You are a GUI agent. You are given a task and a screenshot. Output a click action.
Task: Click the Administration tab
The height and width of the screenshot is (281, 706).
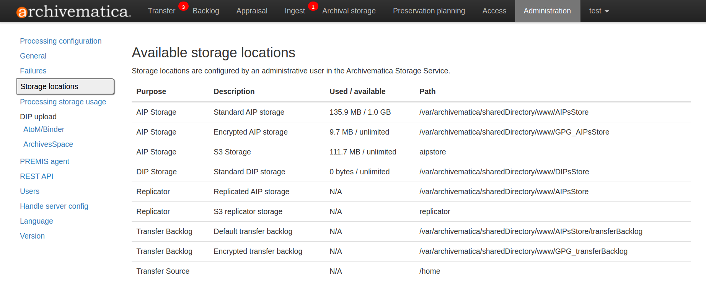point(547,11)
